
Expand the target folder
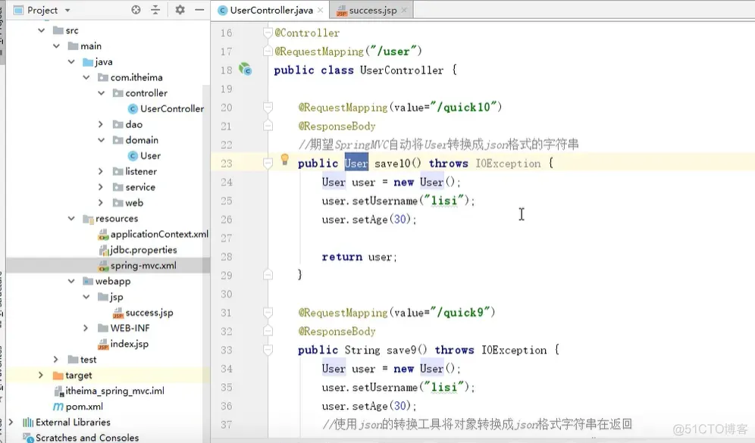coord(42,375)
